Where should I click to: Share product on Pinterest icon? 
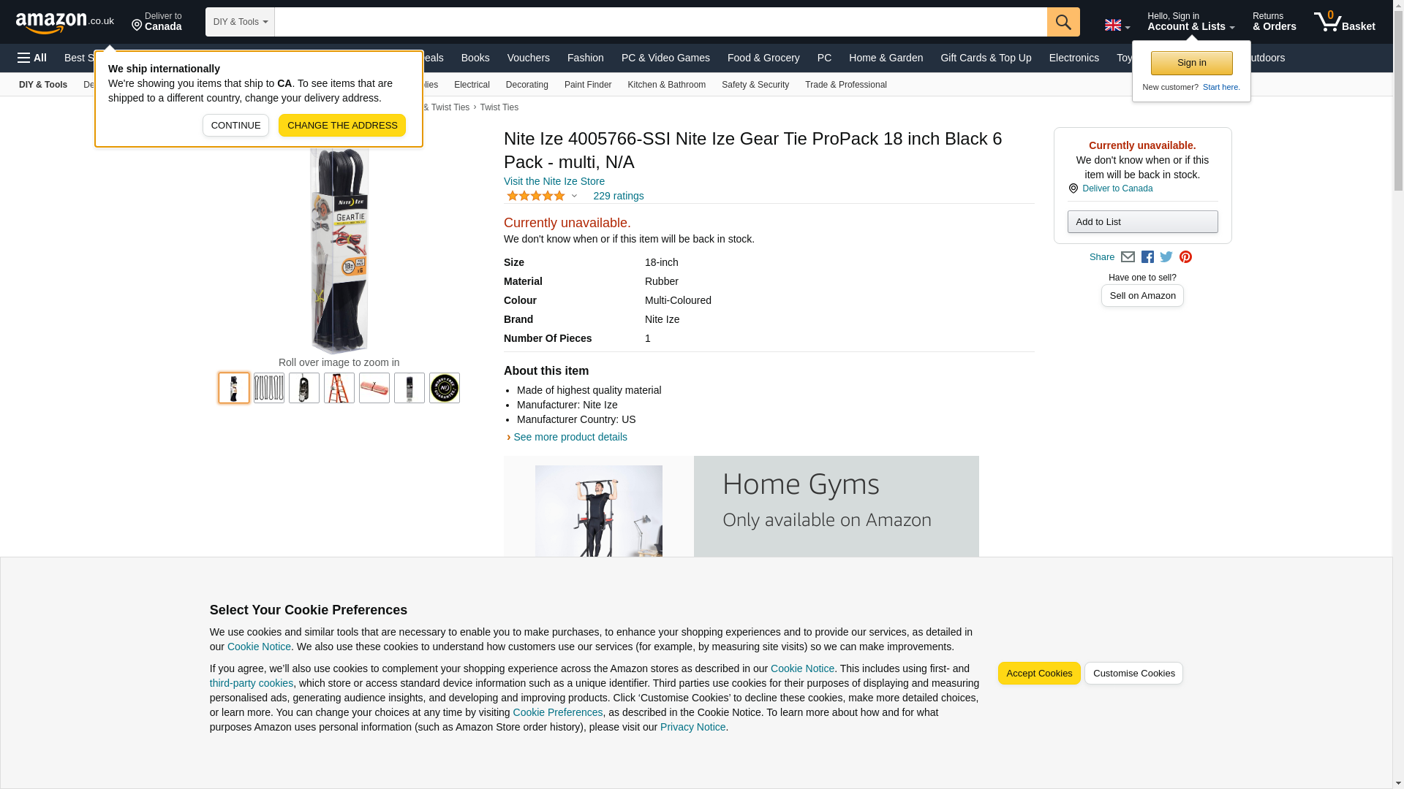coord(1185,257)
